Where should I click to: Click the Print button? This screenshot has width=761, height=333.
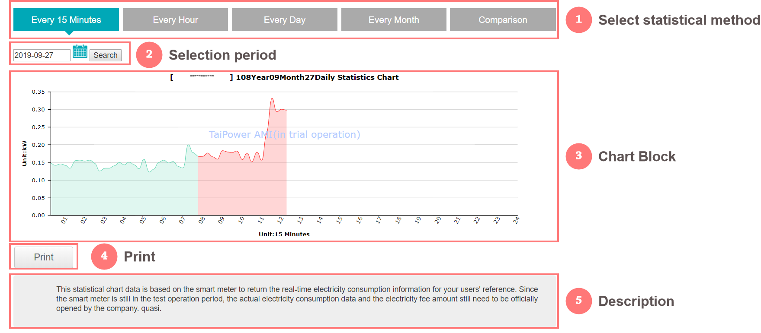click(44, 257)
